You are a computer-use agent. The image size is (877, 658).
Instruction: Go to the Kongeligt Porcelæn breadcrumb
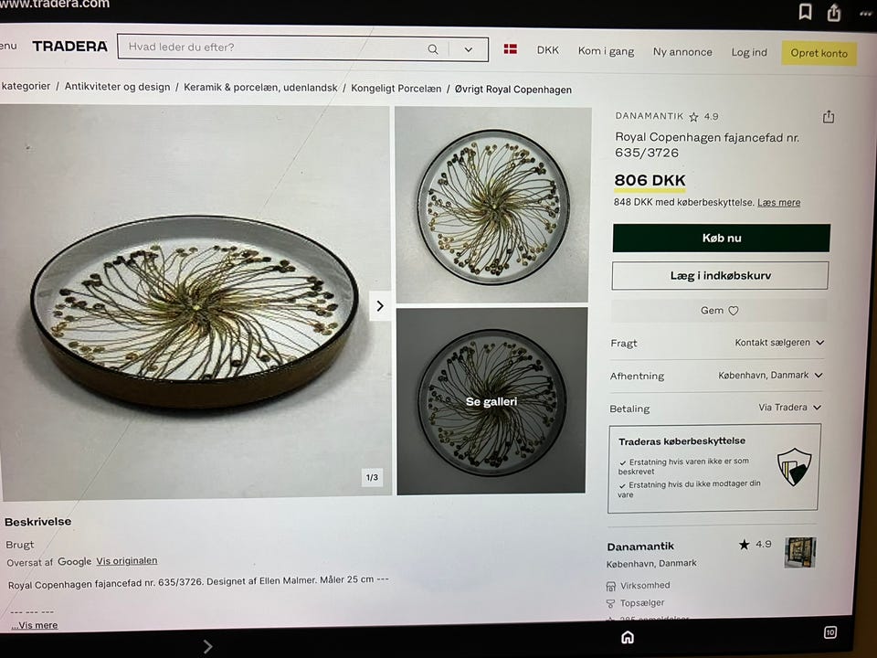click(396, 89)
